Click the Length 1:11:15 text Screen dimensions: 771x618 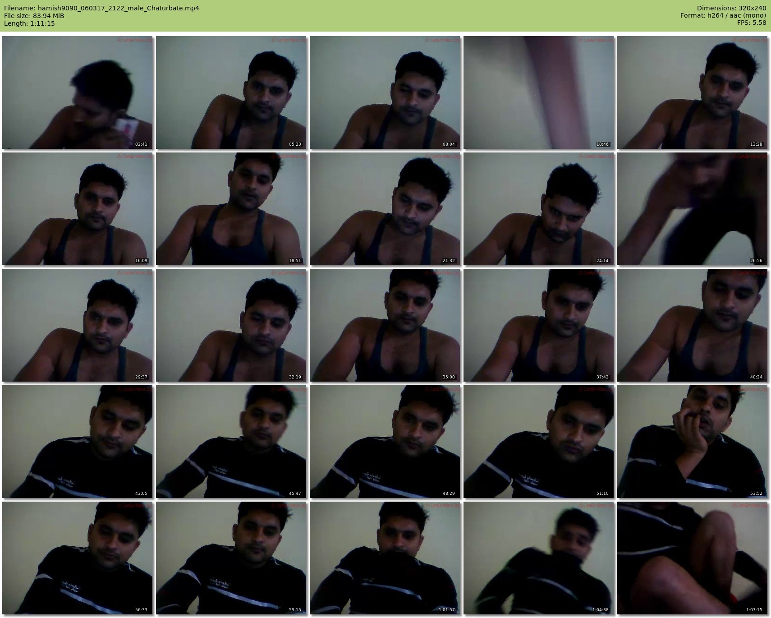[29, 23]
